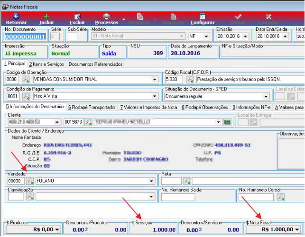Image resolution: width=305 pixels, height=237 pixels.
Task: Click the Rota code input field
Action: click(171, 181)
